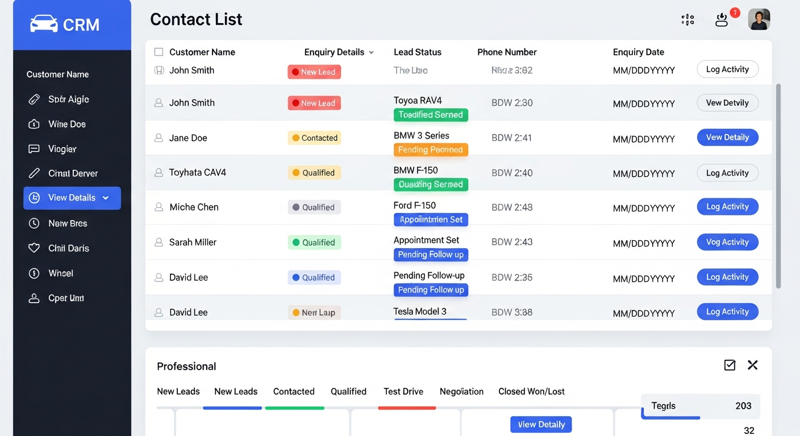Select the Negotiation tab
The width and height of the screenshot is (800, 436).
tap(461, 391)
